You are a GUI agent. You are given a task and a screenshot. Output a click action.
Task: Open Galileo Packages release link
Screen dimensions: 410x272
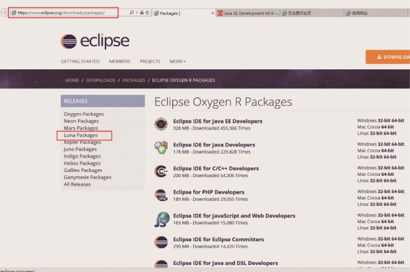[x=83, y=170]
